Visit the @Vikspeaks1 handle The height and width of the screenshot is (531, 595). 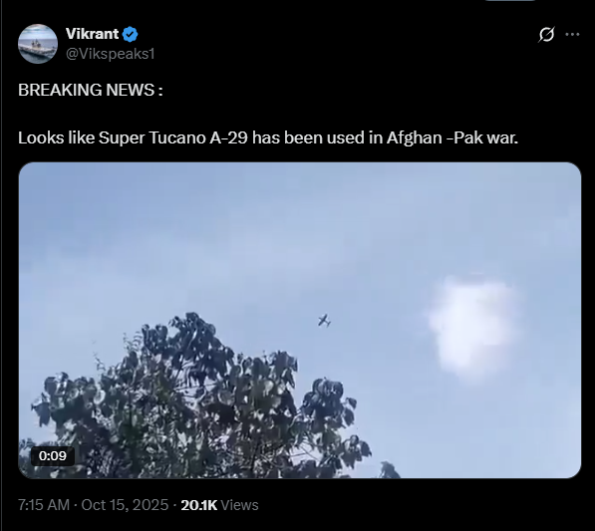110,54
